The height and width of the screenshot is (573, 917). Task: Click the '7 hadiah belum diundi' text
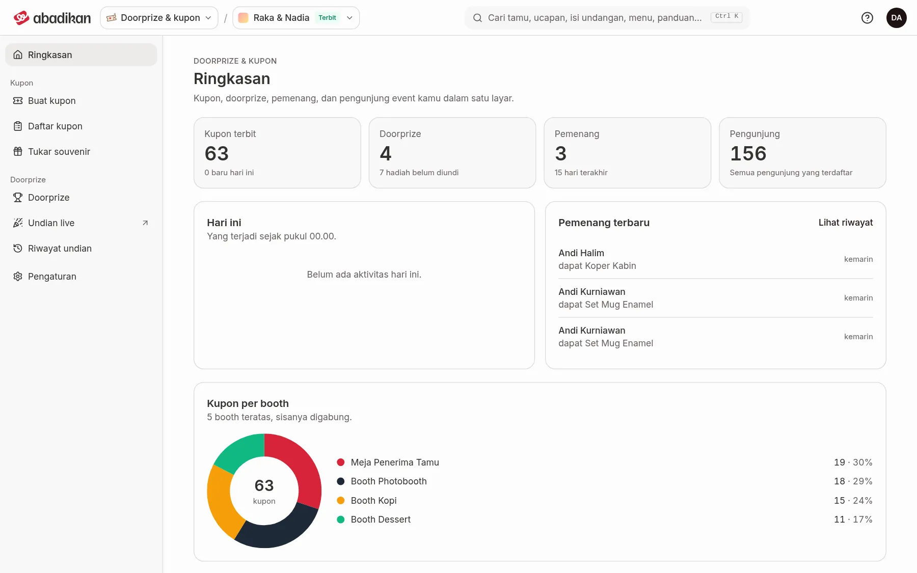pos(419,173)
